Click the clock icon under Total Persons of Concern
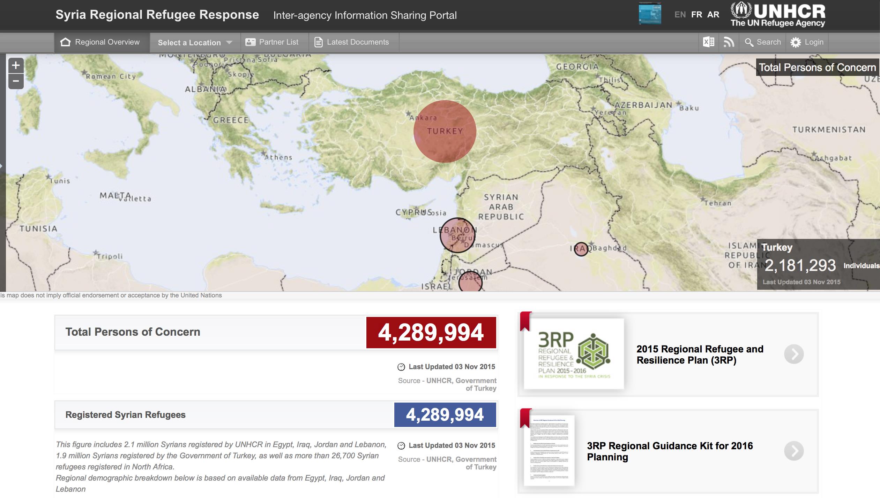 [401, 367]
